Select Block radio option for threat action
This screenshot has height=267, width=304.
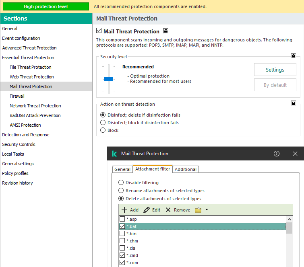103,130
